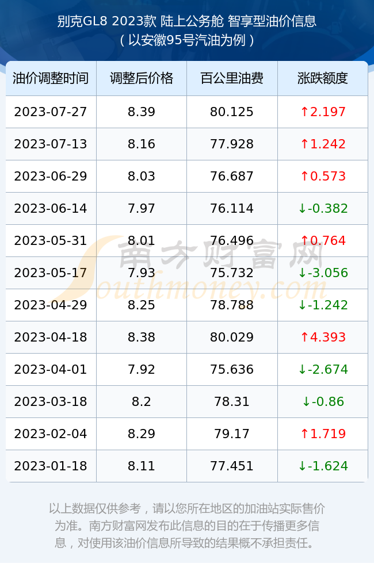Select the 2023-04-01 date cell

click(x=51, y=369)
